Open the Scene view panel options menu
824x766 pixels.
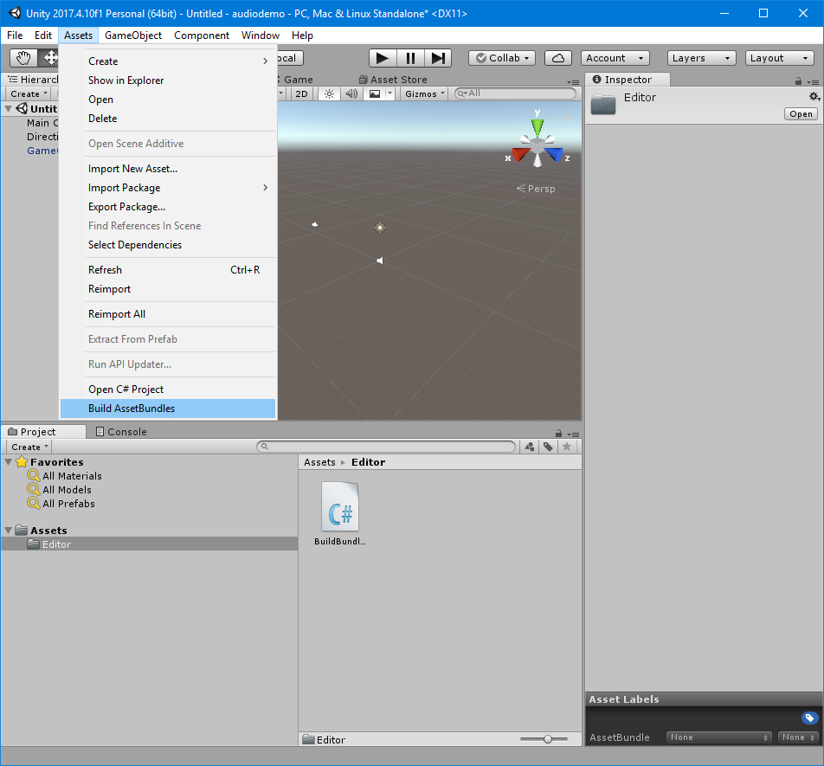coord(573,82)
